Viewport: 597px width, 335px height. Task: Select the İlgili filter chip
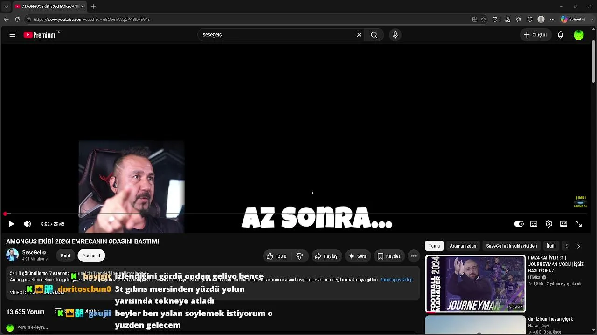551,246
